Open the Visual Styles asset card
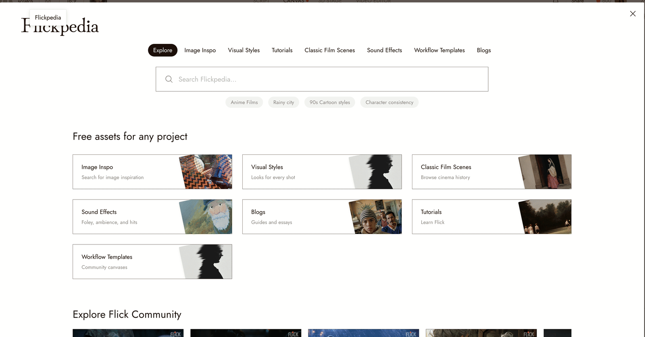 point(322,172)
